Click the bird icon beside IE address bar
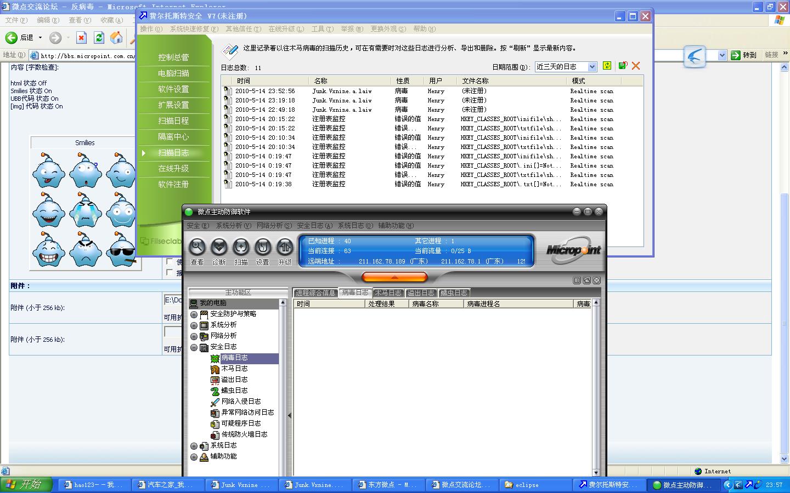The image size is (790, 493). 695,56
